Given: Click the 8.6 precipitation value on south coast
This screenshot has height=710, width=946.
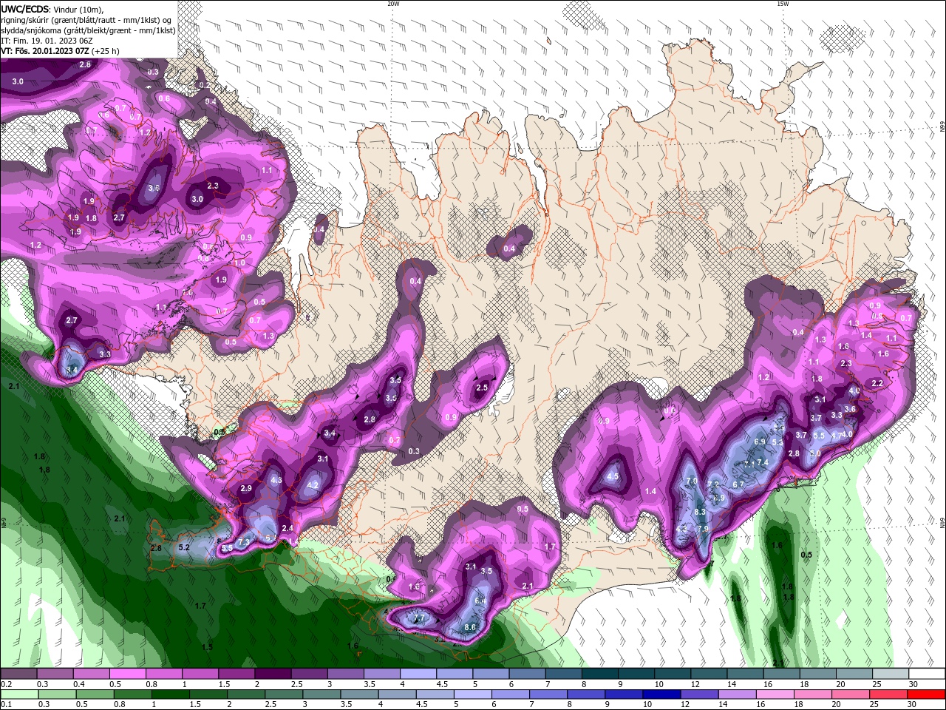Looking at the screenshot, I should [469, 627].
